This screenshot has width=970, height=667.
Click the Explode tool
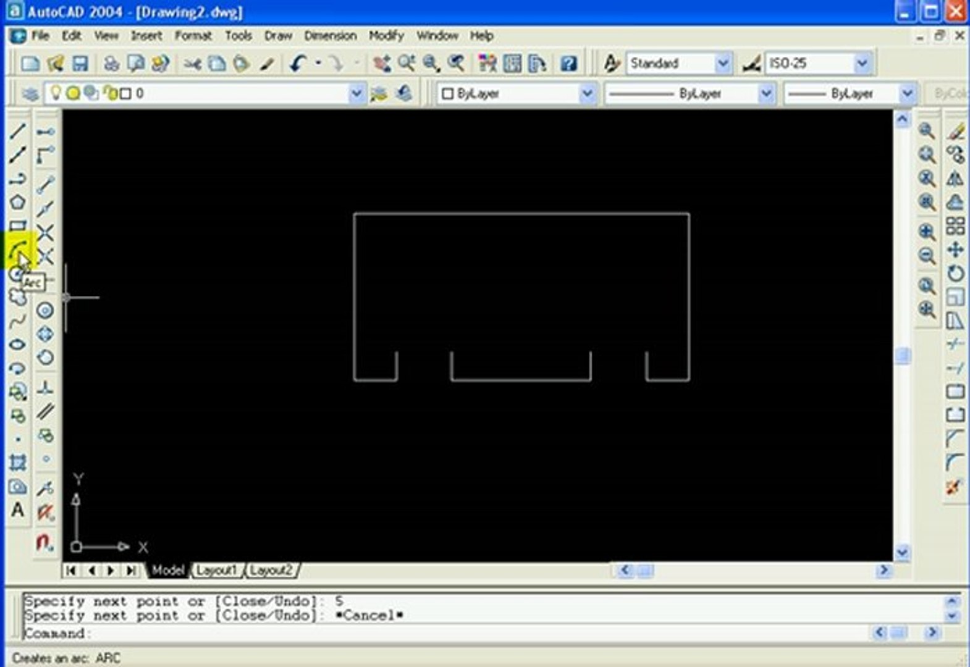(955, 487)
